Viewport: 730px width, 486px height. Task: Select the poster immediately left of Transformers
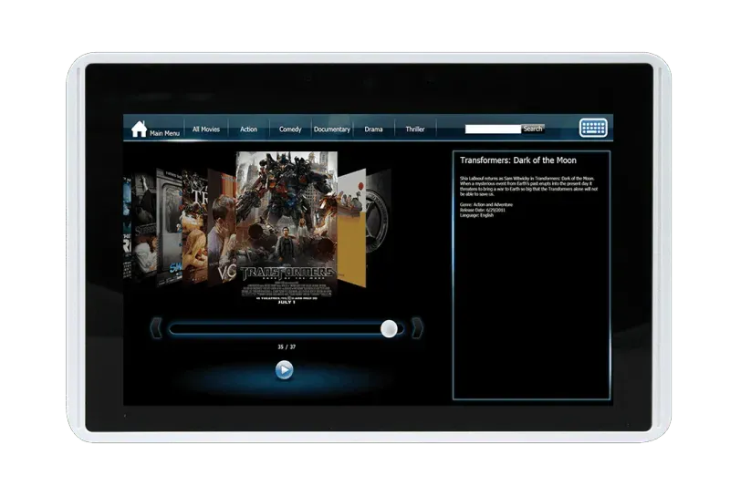[222, 227]
